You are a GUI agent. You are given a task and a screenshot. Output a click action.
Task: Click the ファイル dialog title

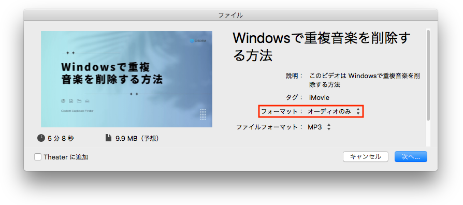(x=230, y=15)
